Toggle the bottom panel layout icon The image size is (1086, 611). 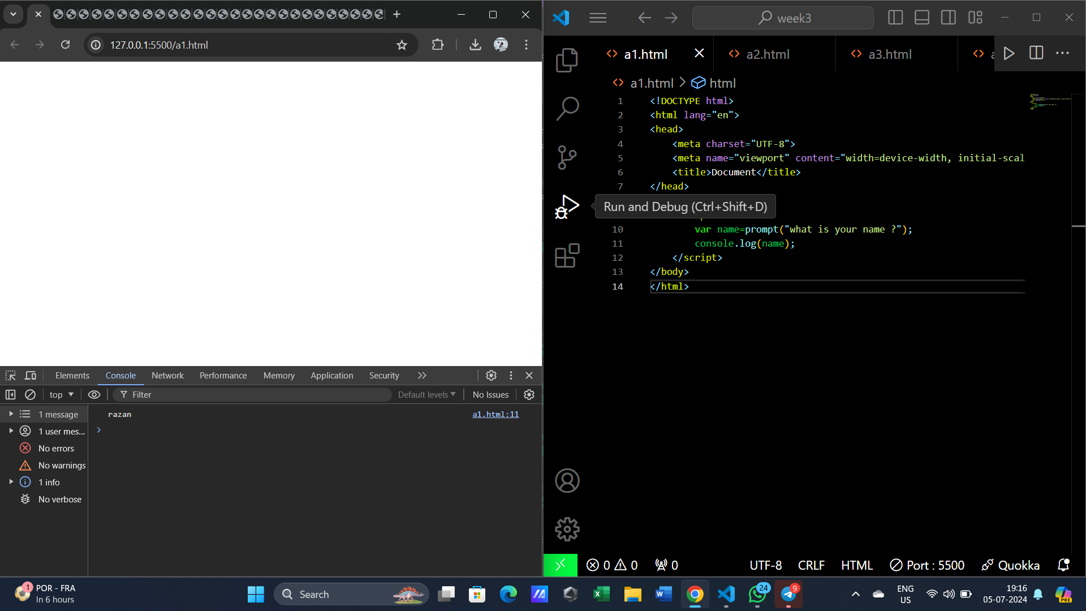[x=922, y=18]
